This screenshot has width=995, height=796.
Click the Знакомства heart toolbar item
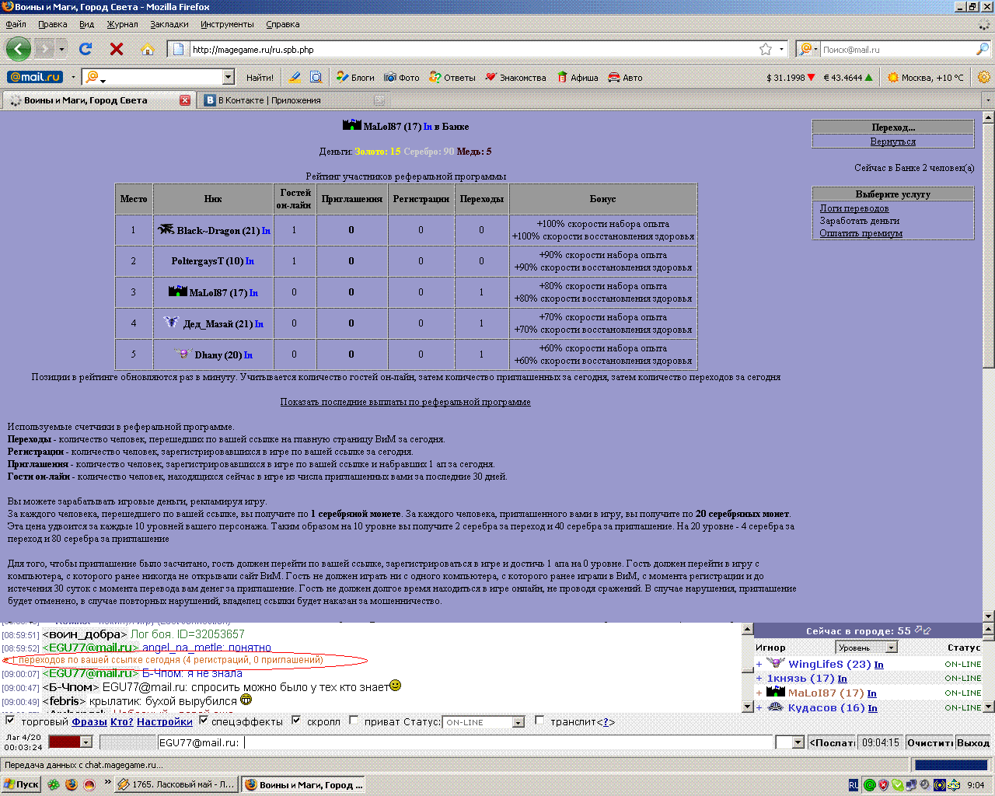515,78
